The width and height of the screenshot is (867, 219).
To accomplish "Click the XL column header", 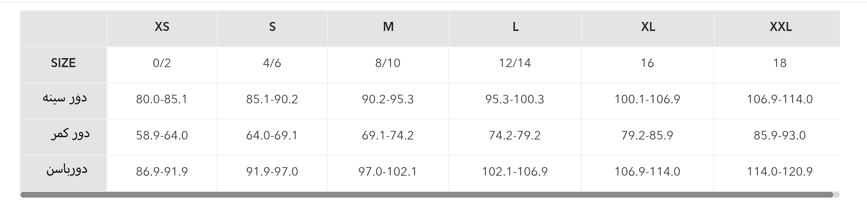I will pos(648,27).
